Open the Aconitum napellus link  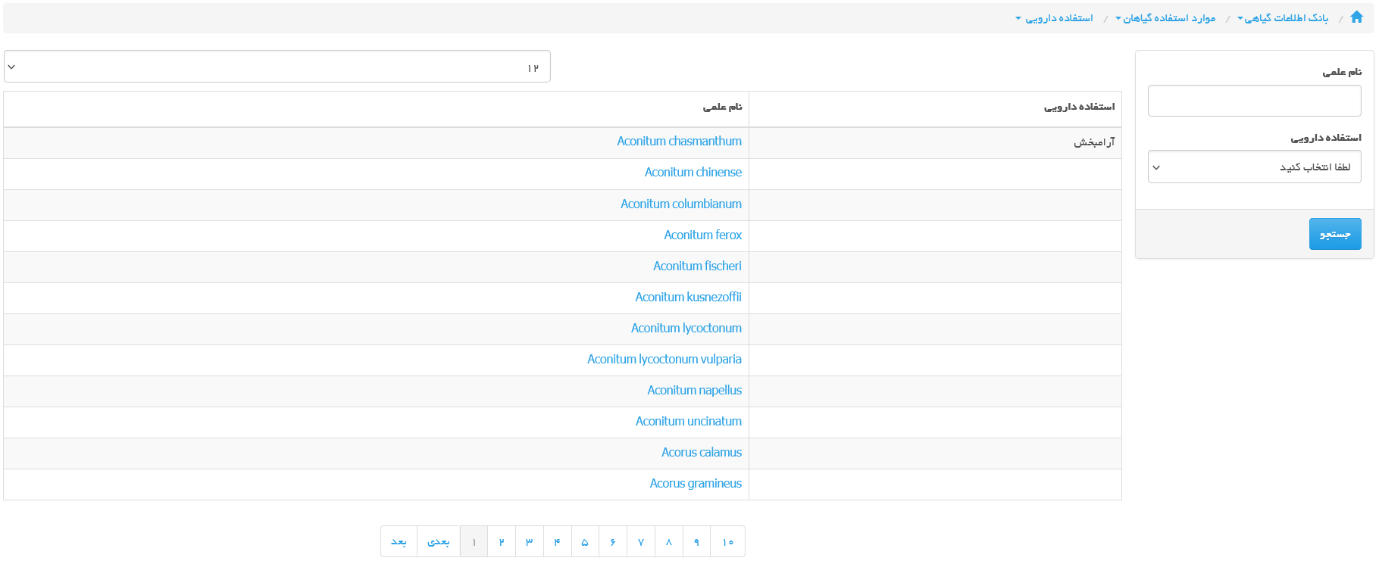tap(694, 391)
